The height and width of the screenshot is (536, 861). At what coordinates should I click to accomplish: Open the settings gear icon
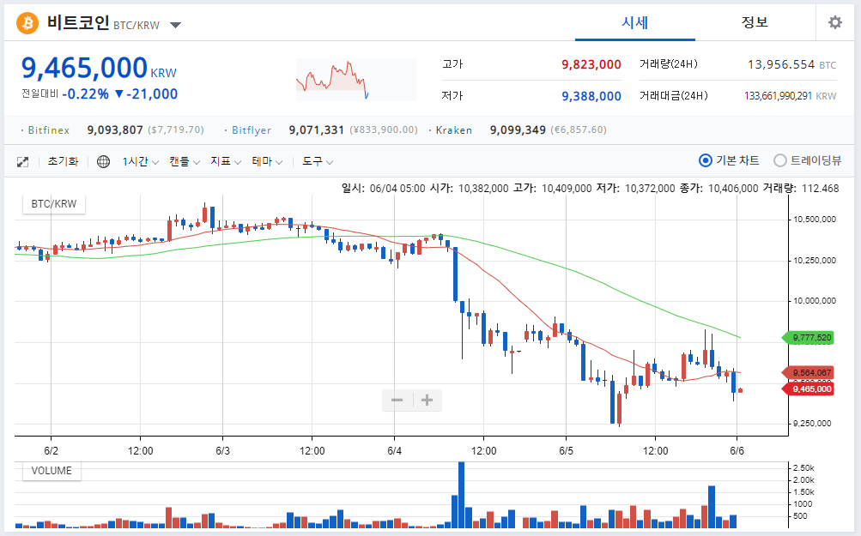click(x=834, y=22)
